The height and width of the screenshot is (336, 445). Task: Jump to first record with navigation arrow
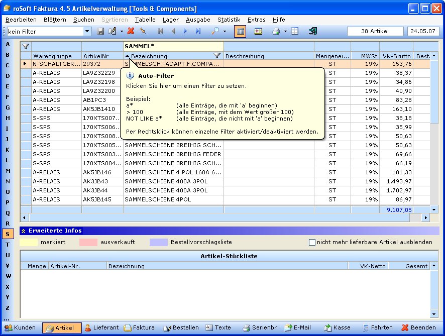tap(161, 31)
